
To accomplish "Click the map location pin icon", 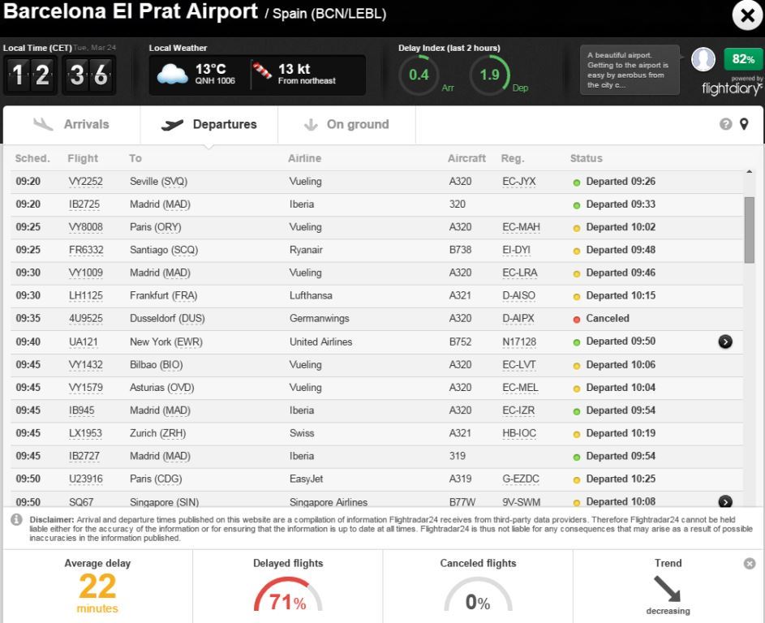I will [744, 124].
